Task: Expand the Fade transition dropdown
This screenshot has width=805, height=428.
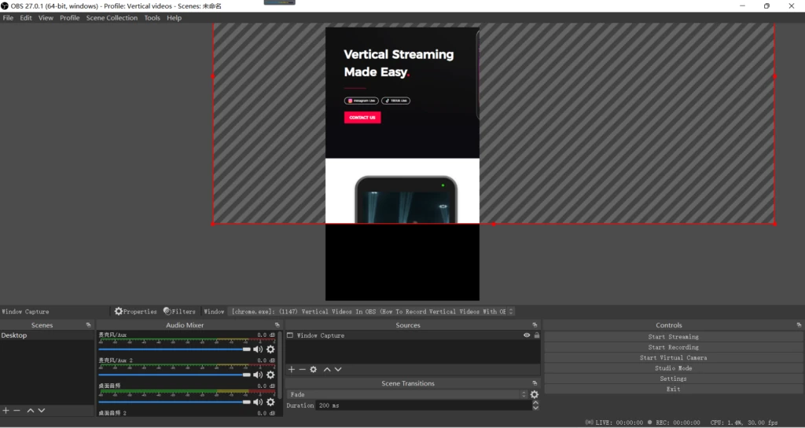Action: [x=407, y=395]
